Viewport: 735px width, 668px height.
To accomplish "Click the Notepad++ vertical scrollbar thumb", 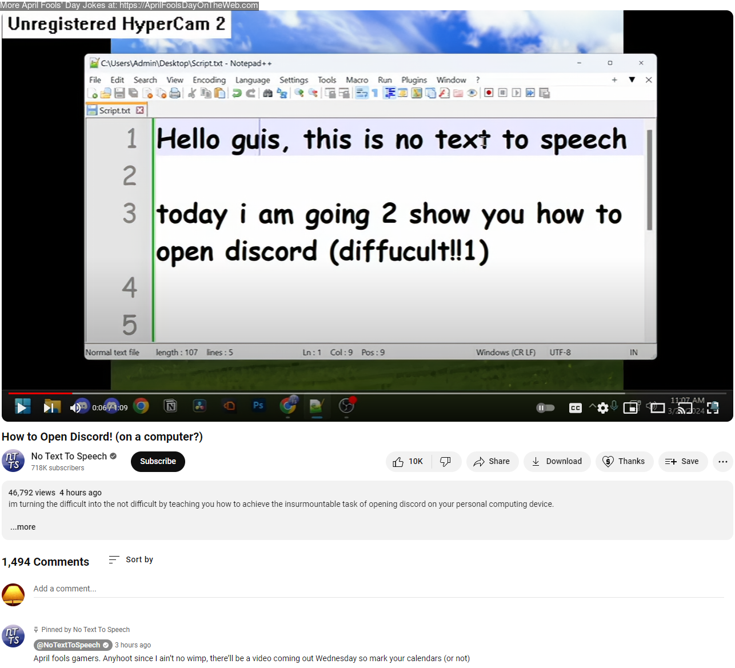I will click(649, 179).
